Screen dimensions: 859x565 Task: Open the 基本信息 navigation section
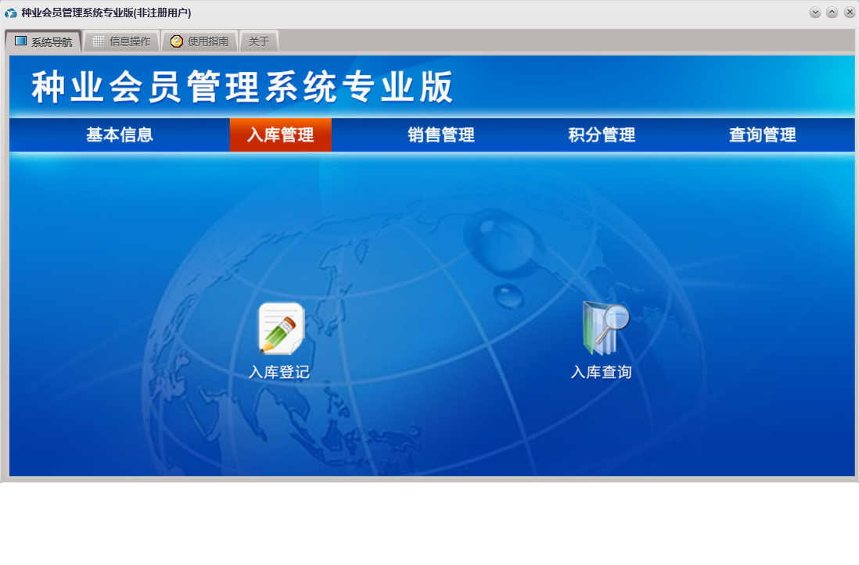pyautogui.click(x=120, y=135)
